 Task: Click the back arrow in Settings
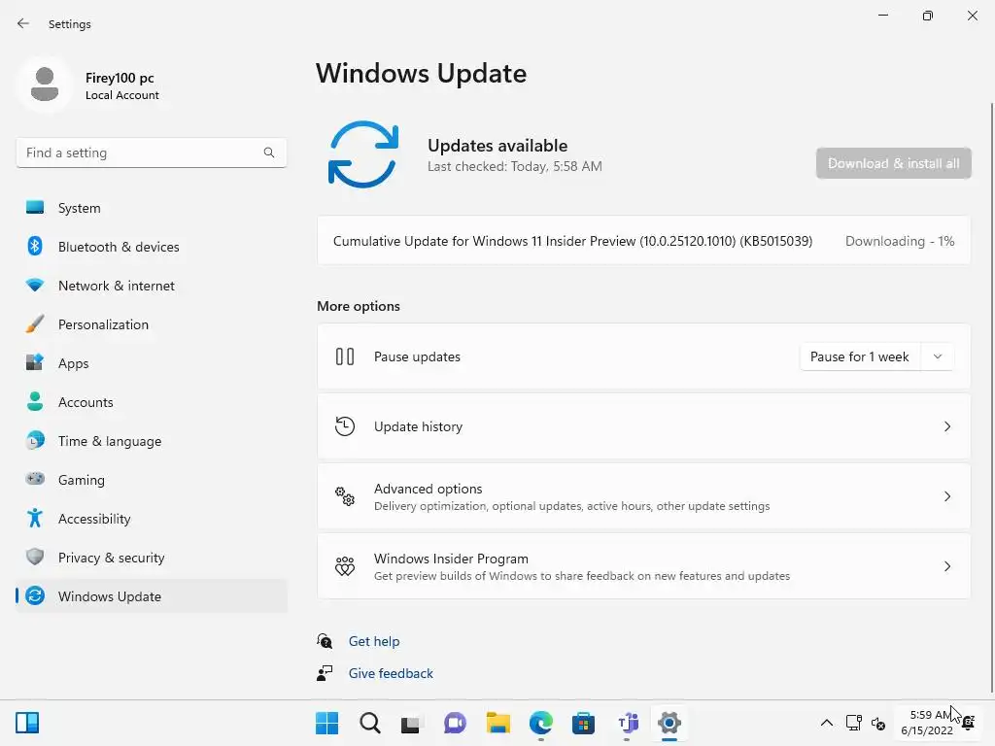[x=23, y=23]
